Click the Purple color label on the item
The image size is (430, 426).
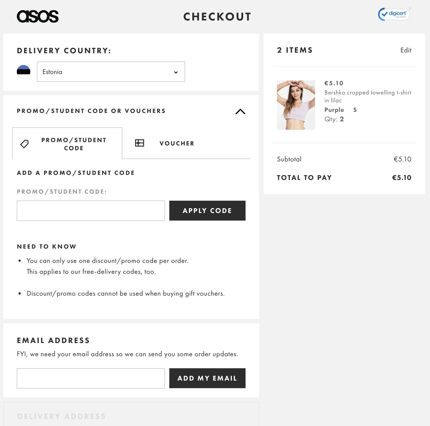click(x=334, y=110)
